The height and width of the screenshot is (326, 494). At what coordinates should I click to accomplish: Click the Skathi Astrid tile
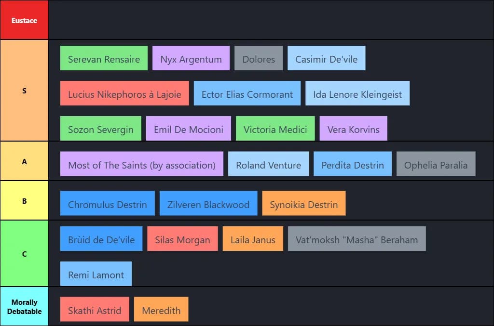click(x=95, y=310)
